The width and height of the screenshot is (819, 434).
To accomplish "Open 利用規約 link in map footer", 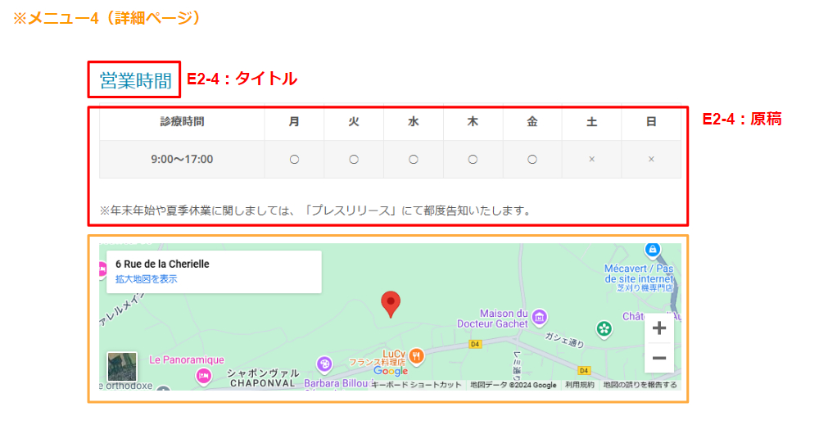I will (580, 385).
